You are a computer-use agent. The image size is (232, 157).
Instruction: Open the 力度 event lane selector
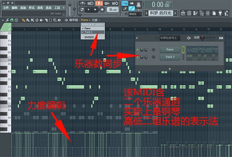[96, 20]
